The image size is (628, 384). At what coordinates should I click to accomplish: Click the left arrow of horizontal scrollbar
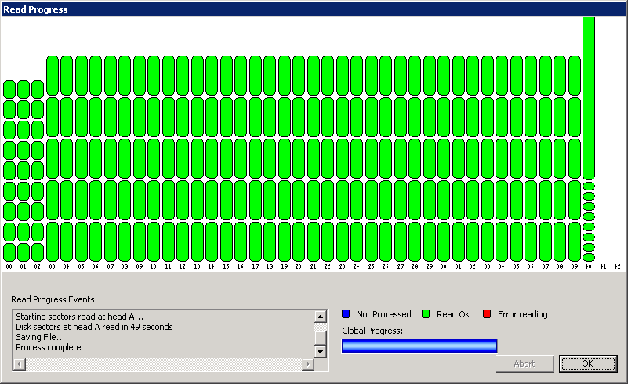click(19, 364)
